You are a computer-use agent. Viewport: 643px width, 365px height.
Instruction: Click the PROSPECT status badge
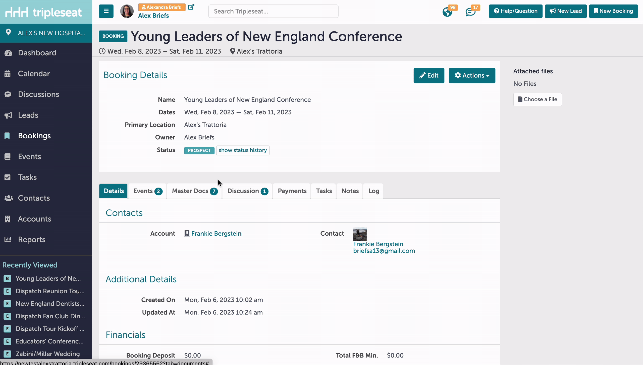pos(199,150)
